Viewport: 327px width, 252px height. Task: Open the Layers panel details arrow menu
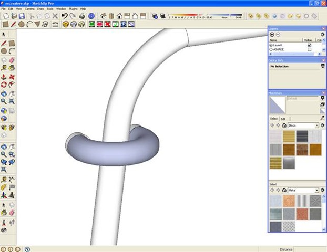point(322,34)
